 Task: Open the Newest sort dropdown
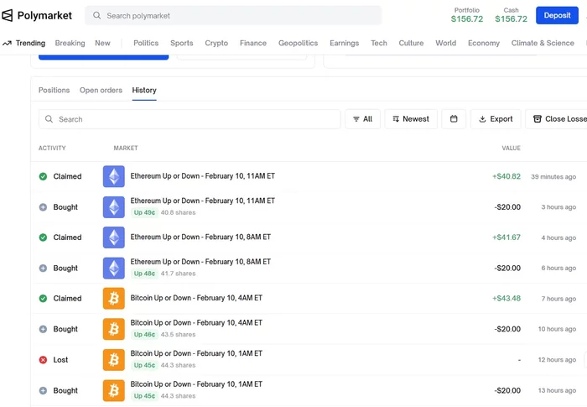coord(411,119)
